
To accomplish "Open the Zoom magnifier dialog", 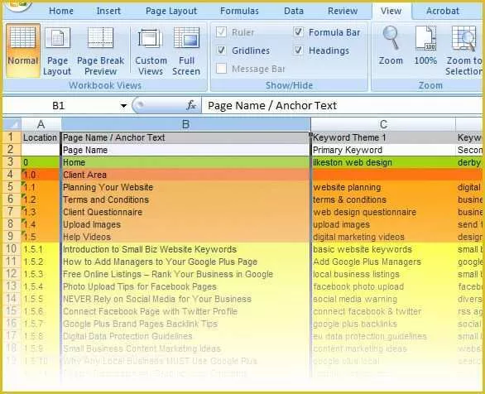I will pyautogui.click(x=391, y=46).
